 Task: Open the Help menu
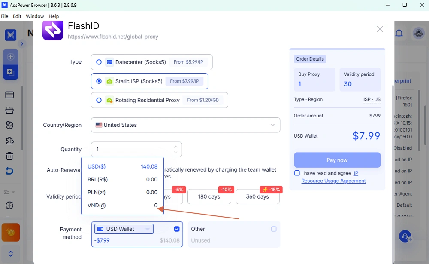coord(54,16)
